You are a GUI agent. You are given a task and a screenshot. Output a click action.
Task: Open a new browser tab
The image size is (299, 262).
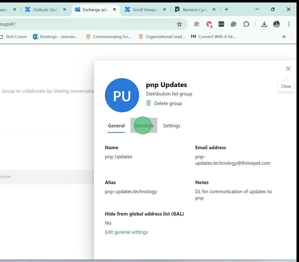(x=226, y=9)
